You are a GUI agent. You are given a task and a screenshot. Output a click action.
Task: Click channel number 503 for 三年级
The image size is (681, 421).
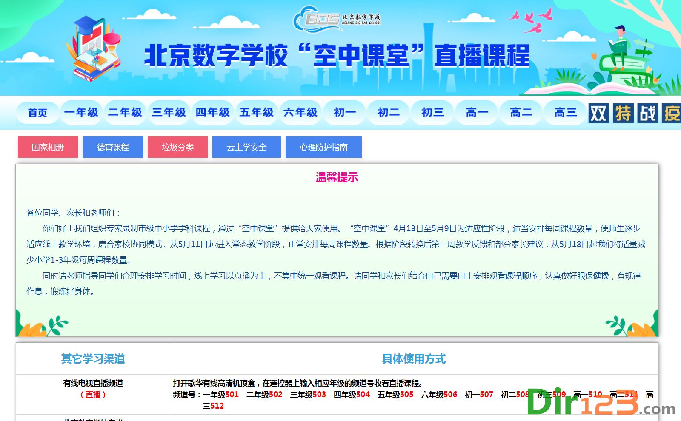319,395
